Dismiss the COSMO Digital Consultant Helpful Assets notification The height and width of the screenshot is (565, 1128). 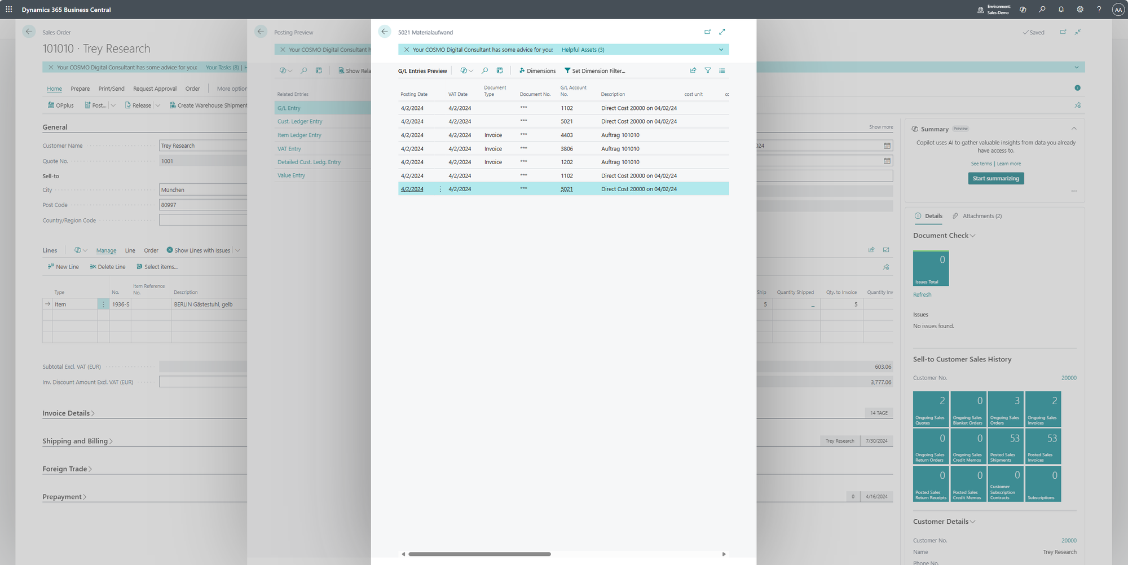click(406, 50)
